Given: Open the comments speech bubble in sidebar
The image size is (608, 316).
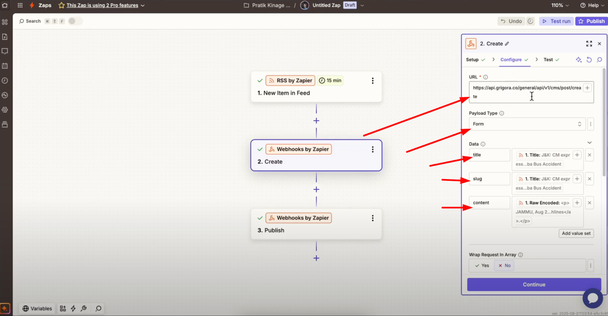Looking at the screenshot, I should click(5, 51).
